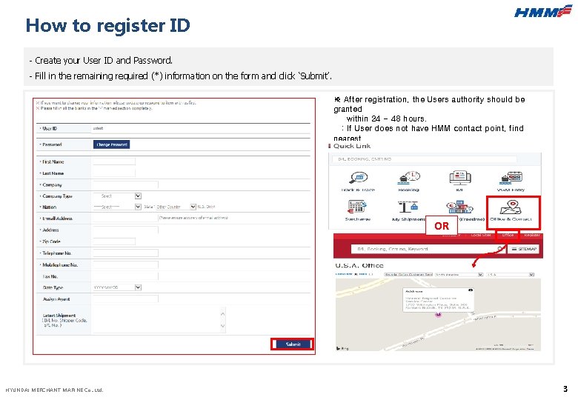Click the Zip Code input field

114,241
